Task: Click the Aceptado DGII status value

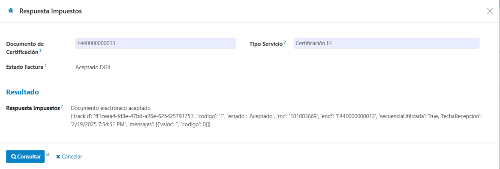Action: (93, 67)
